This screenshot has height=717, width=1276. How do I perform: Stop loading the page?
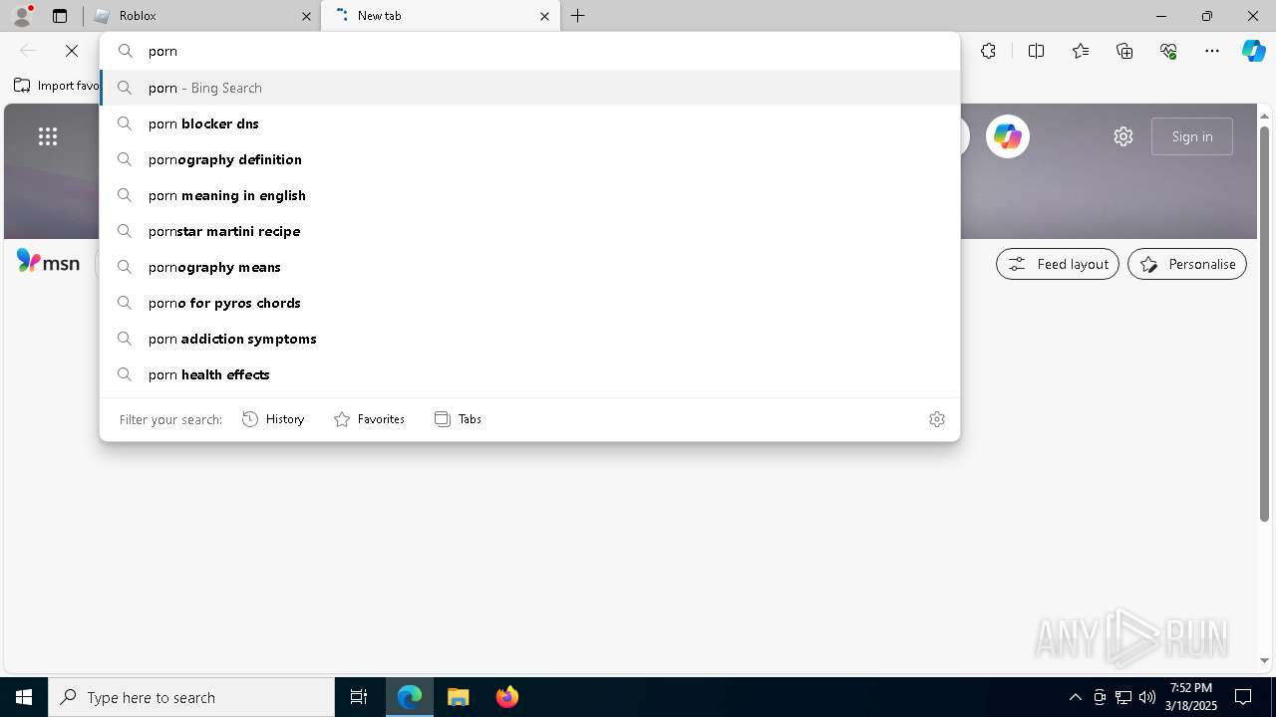[72, 51]
